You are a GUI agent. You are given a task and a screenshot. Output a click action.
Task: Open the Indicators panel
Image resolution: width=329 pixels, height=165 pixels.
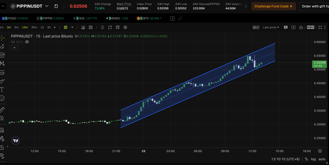click(83, 27)
